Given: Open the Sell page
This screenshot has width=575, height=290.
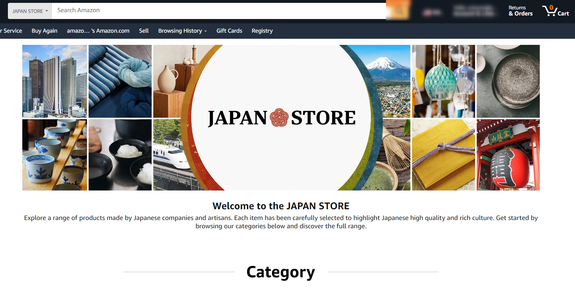Looking at the screenshot, I should pyautogui.click(x=144, y=31).
